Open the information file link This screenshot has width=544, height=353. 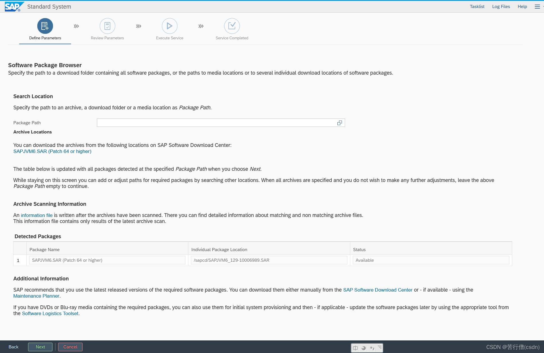tap(37, 215)
